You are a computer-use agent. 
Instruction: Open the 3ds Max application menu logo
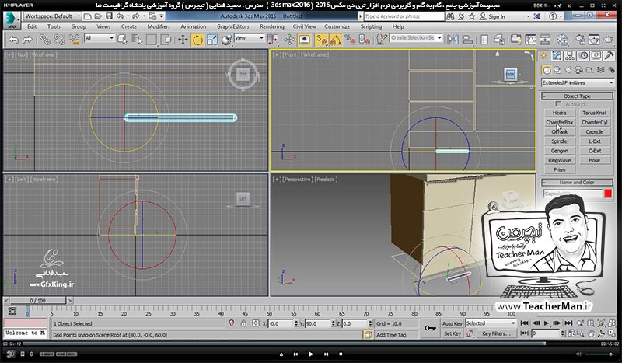point(11,20)
